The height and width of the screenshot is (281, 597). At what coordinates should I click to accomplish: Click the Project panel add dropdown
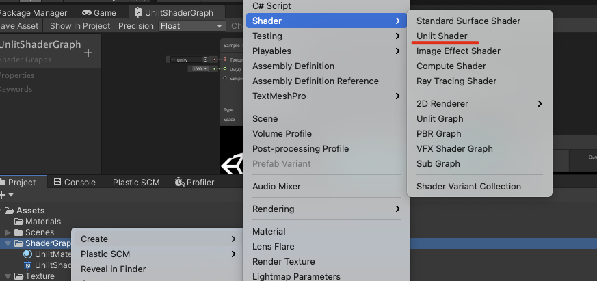[x=5, y=195]
